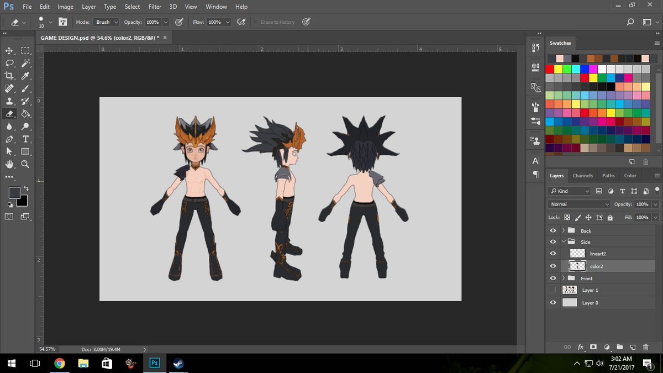Select the Crop tool
663x373 pixels.
click(9, 76)
